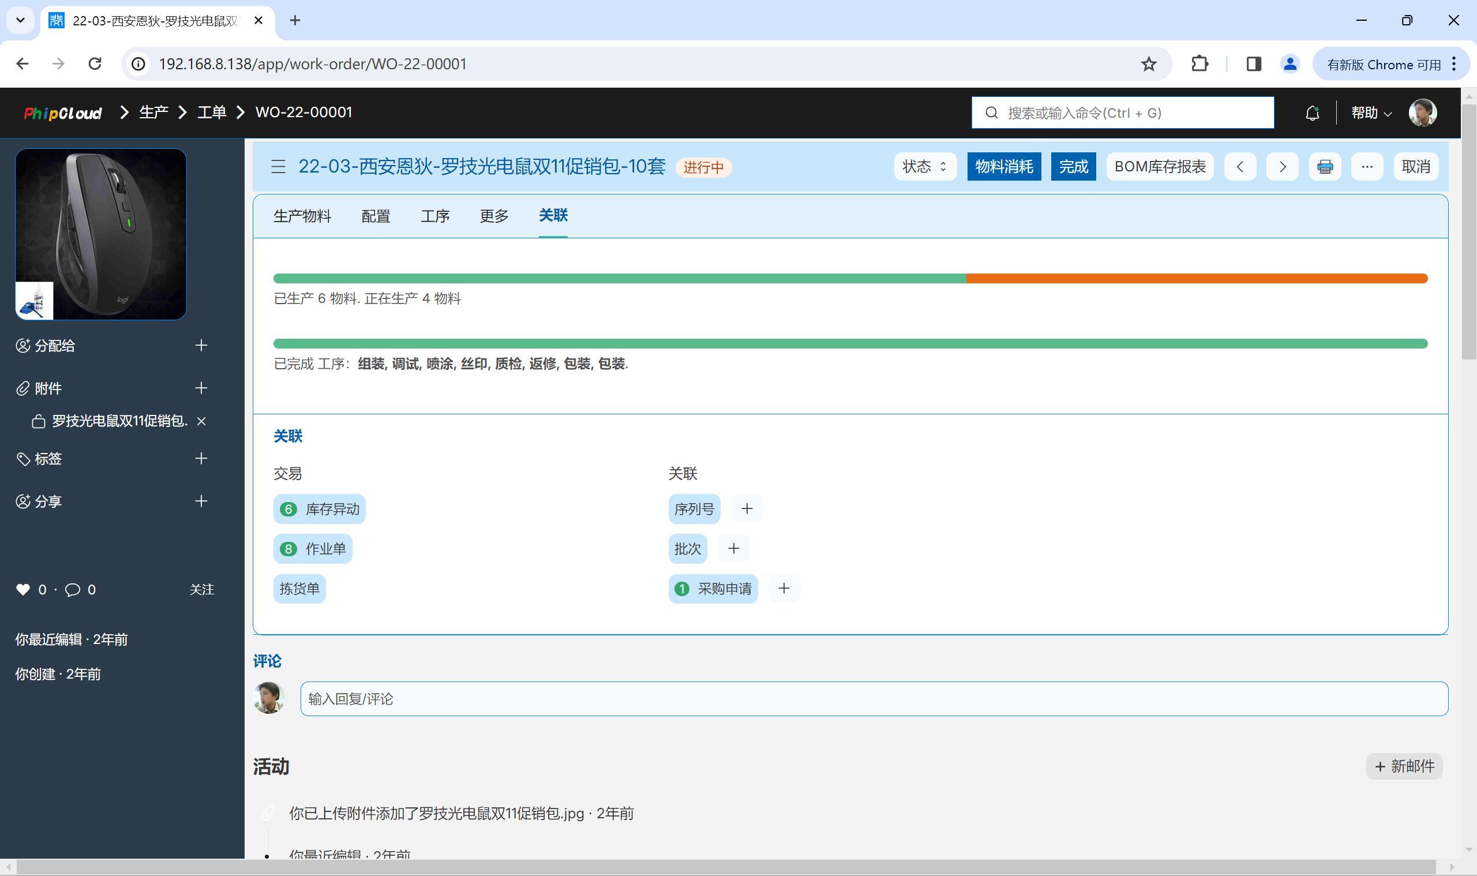Navigate to 生产 in the breadcrumb

(153, 113)
